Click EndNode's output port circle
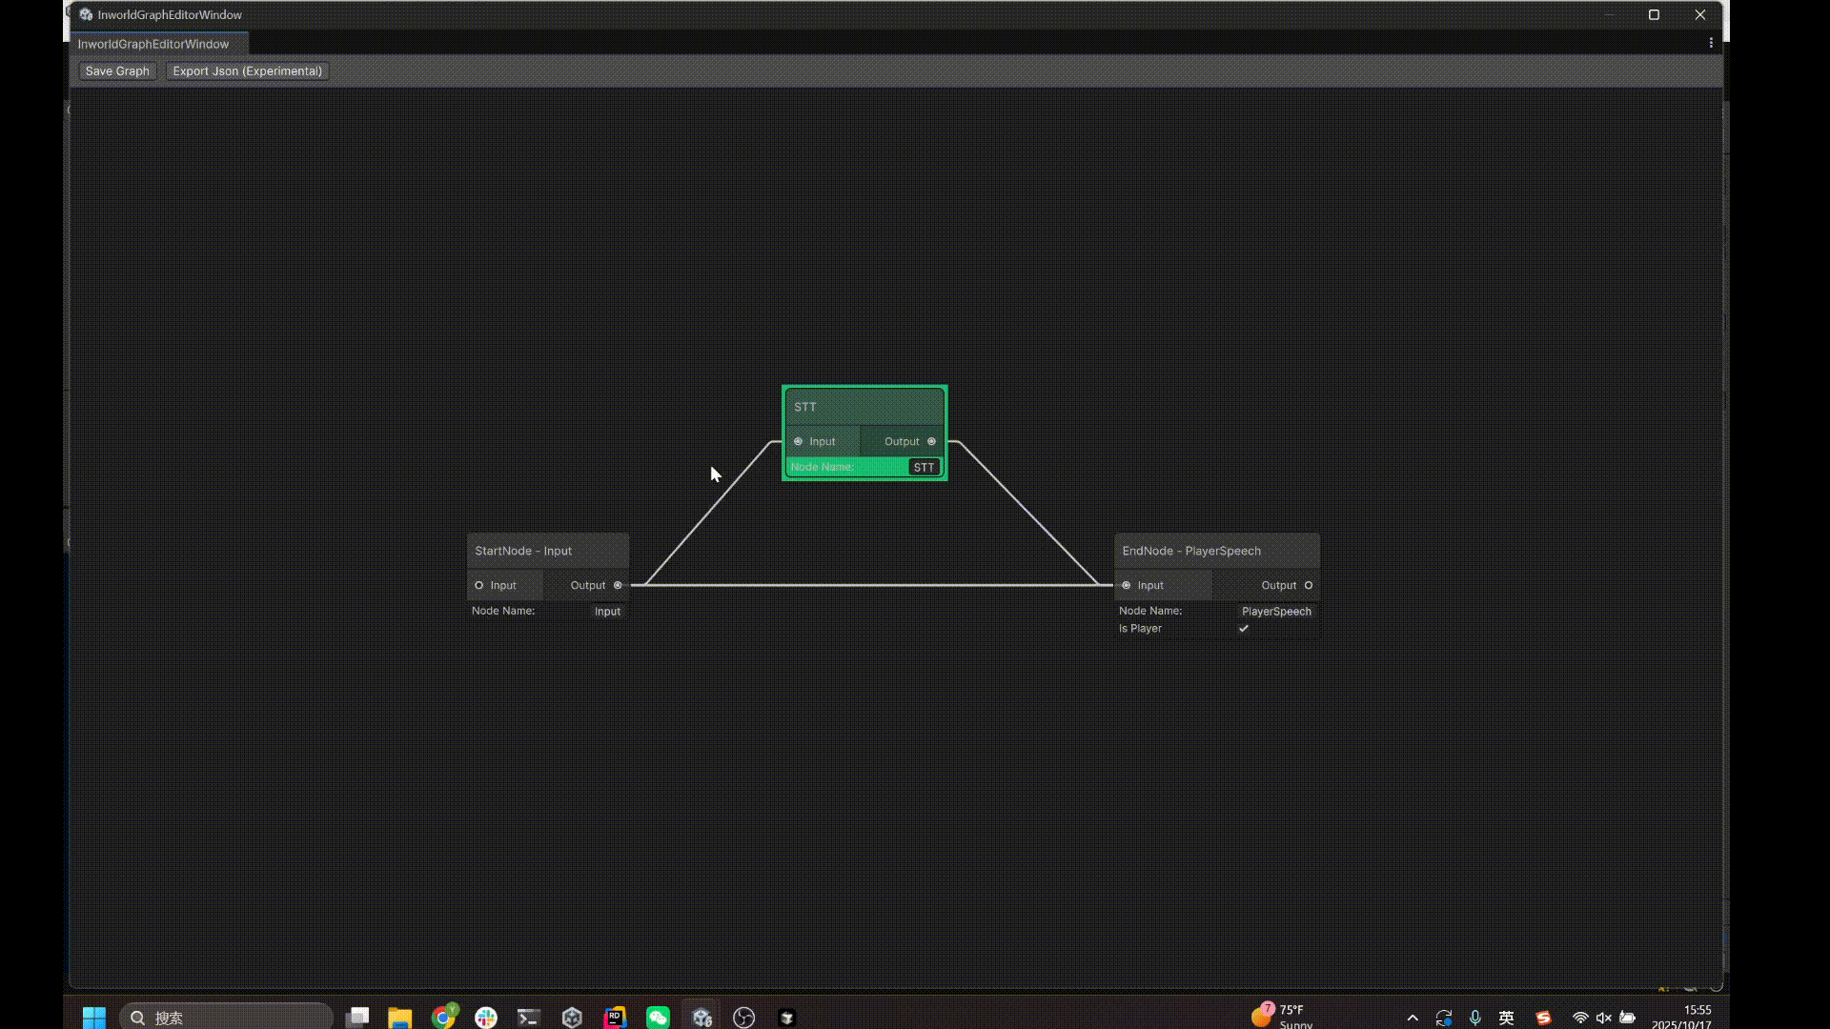Viewport: 1830px width, 1029px height. [1309, 585]
